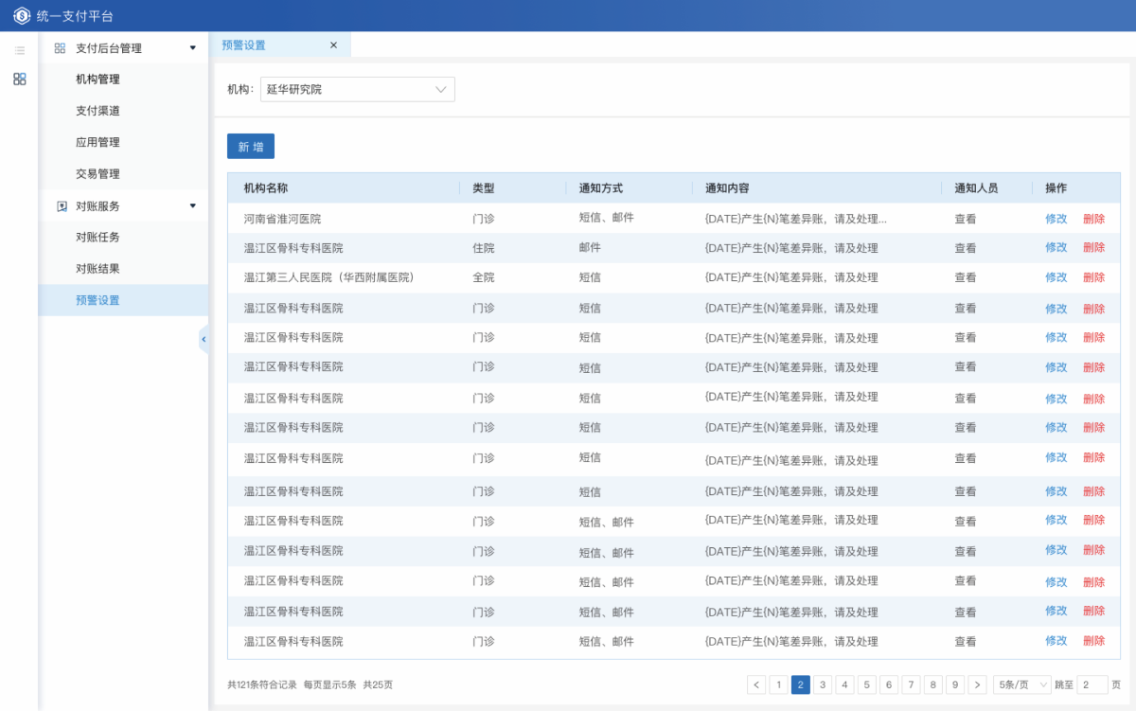Click the 跳至 page number input field
The width and height of the screenshot is (1136, 711).
click(x=1092, y=684)
